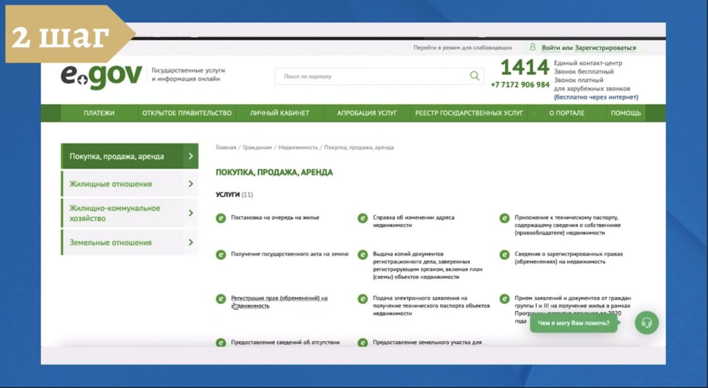Select Жилищные отношения sidebar item
Image resolution: width=708 pixels, height=388 pixels.
click(129, 184)
